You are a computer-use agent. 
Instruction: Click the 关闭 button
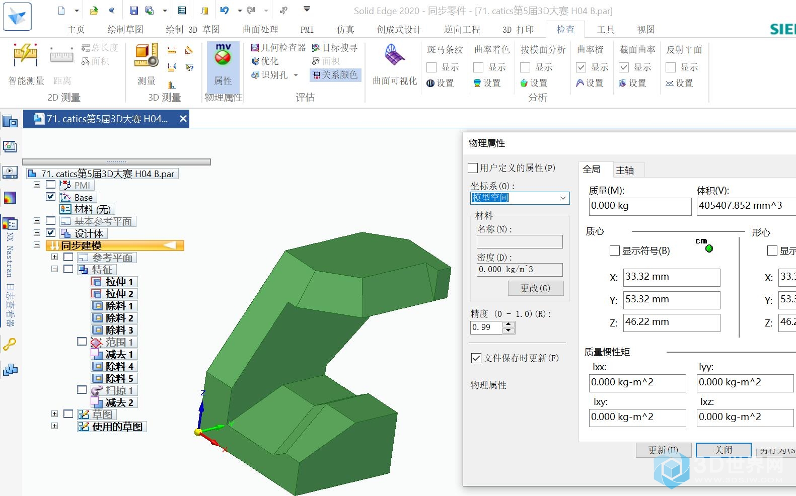723,450
